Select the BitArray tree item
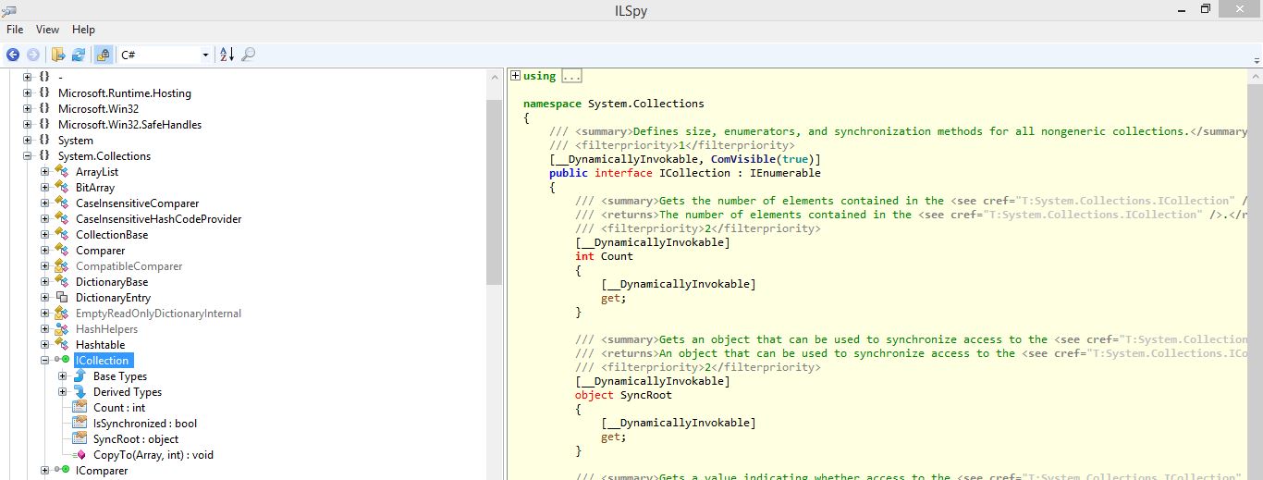This screenshot has height=480, width=1263. [x=95, y=187]
